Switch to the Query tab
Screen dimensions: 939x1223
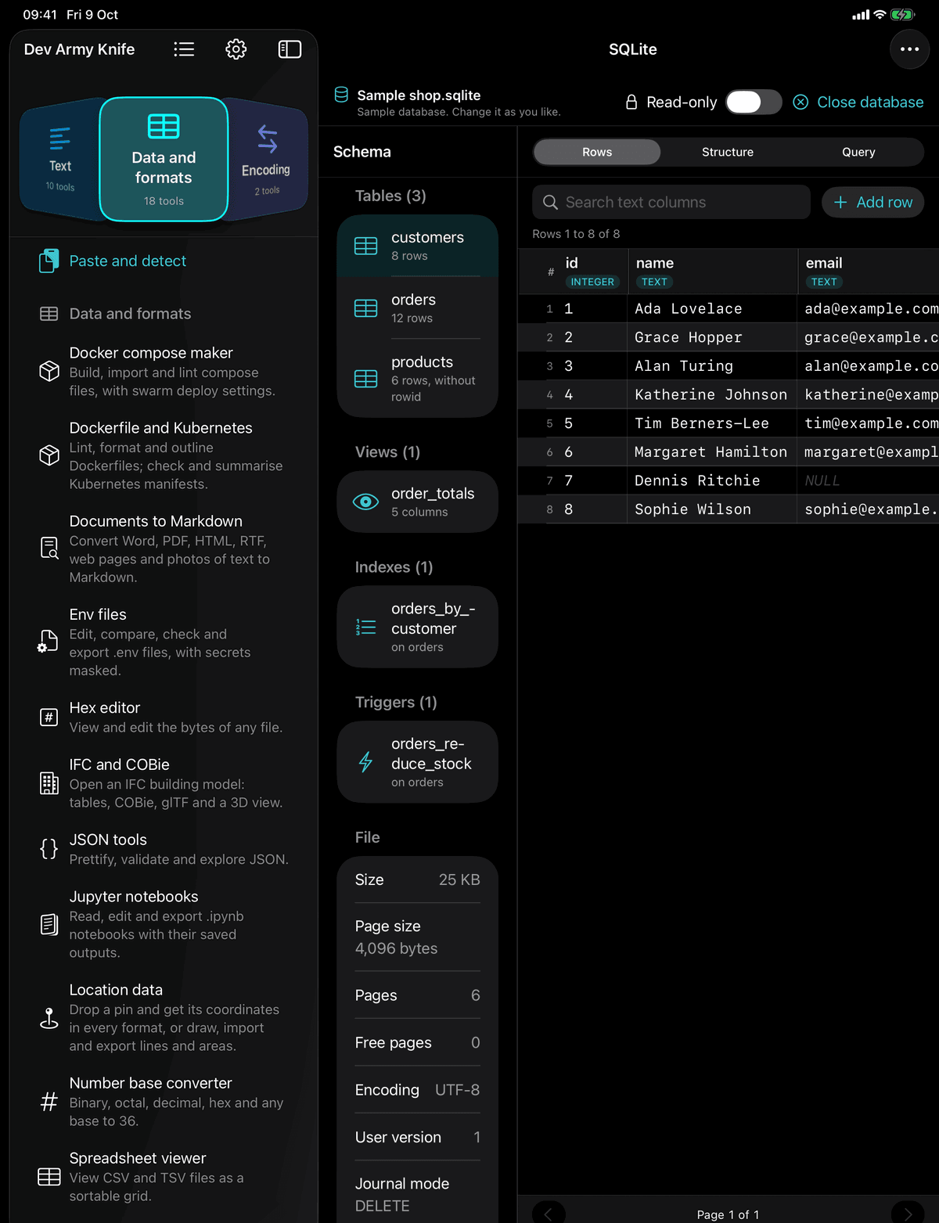coord(858,152)
